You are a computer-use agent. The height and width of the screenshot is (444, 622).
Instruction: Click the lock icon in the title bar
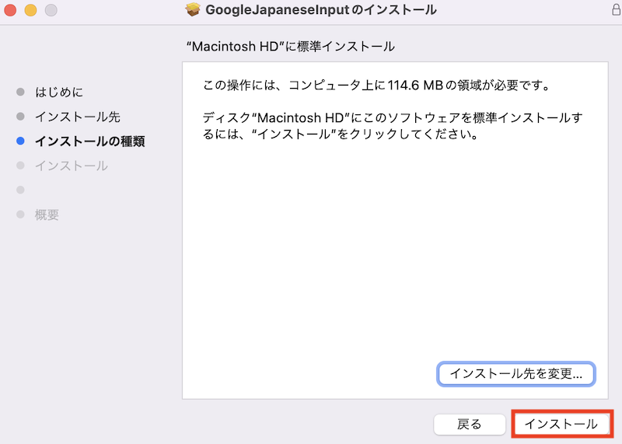click(617, 9)
